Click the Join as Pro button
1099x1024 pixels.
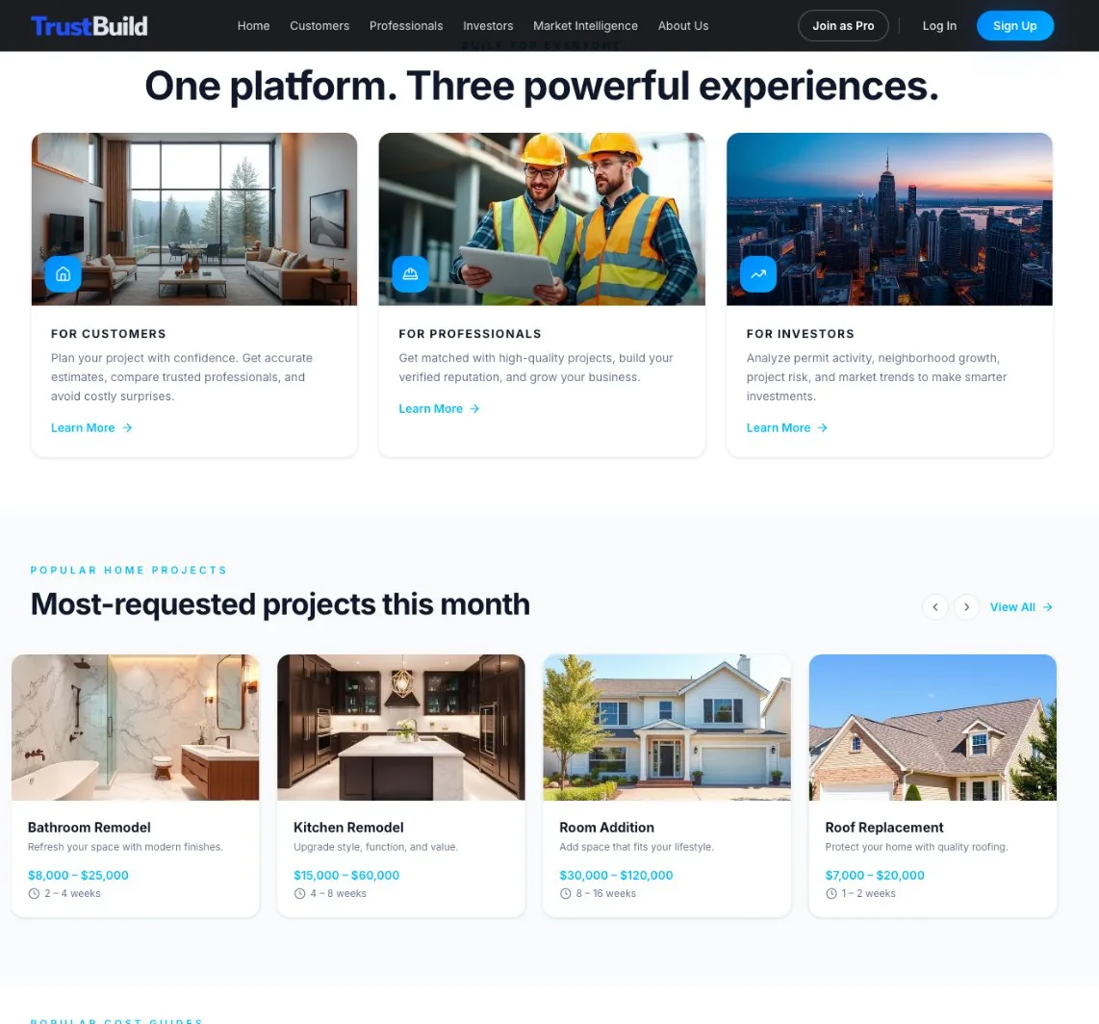pos(843,26)
